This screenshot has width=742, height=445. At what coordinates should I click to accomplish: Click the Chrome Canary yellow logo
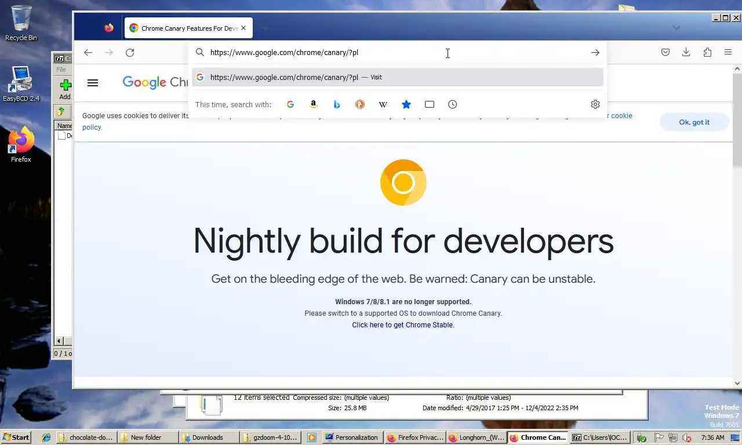(x=403, y=183)
